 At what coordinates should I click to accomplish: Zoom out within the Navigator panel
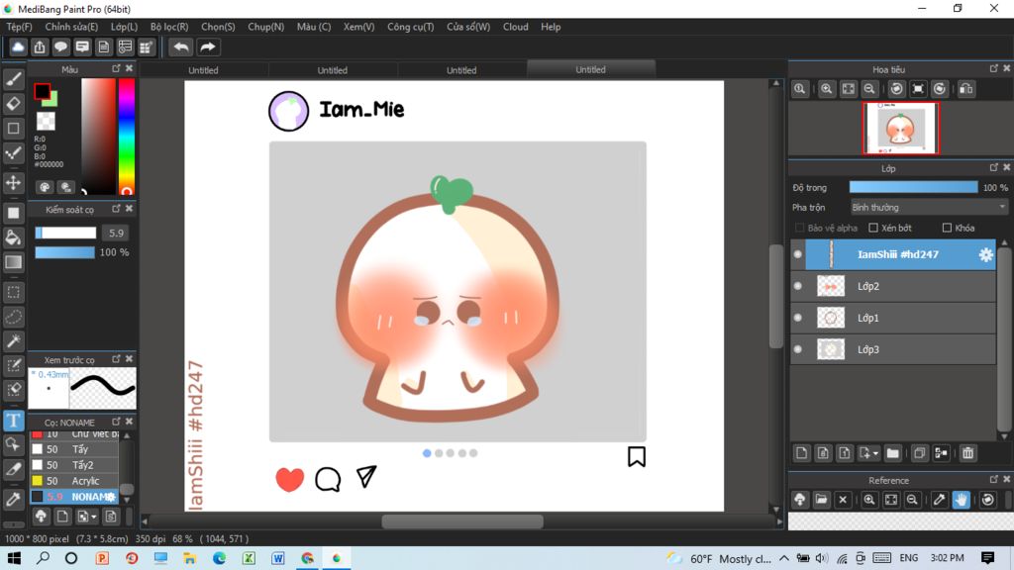869,89
